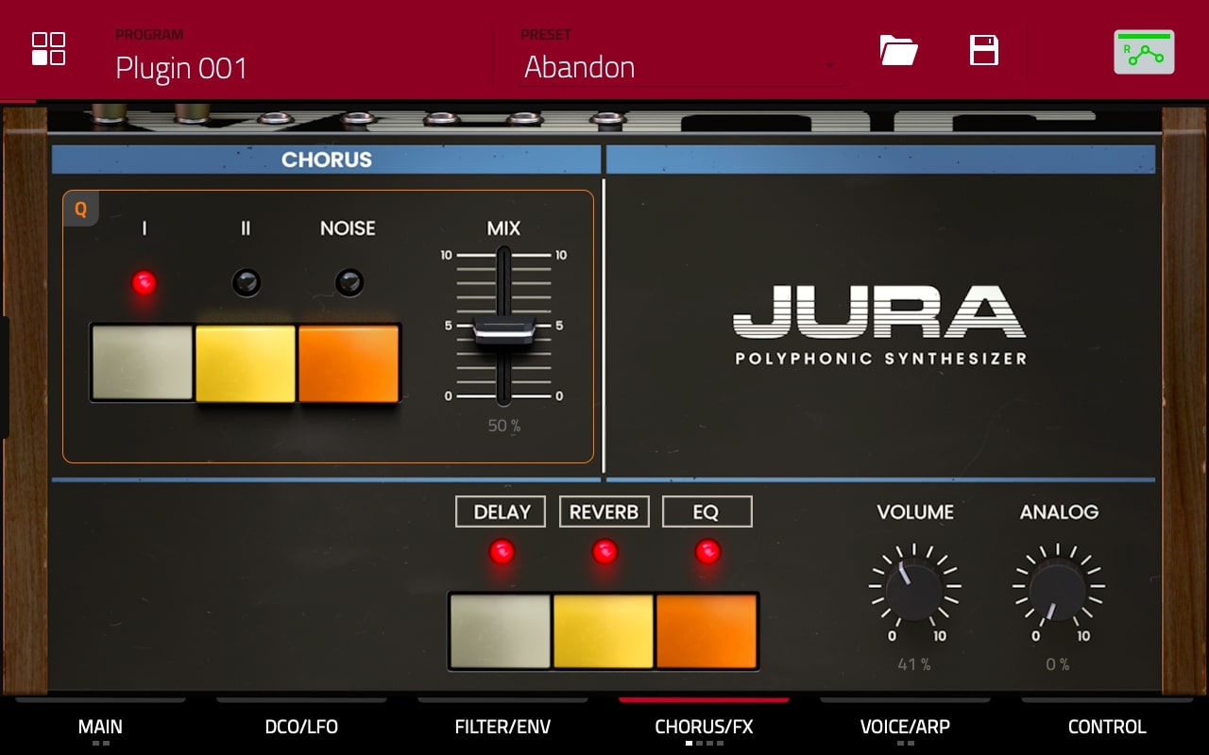Screen dimensions: 1209x755
Task: Enable Chorus I
Action: click(x=142, y=363)
